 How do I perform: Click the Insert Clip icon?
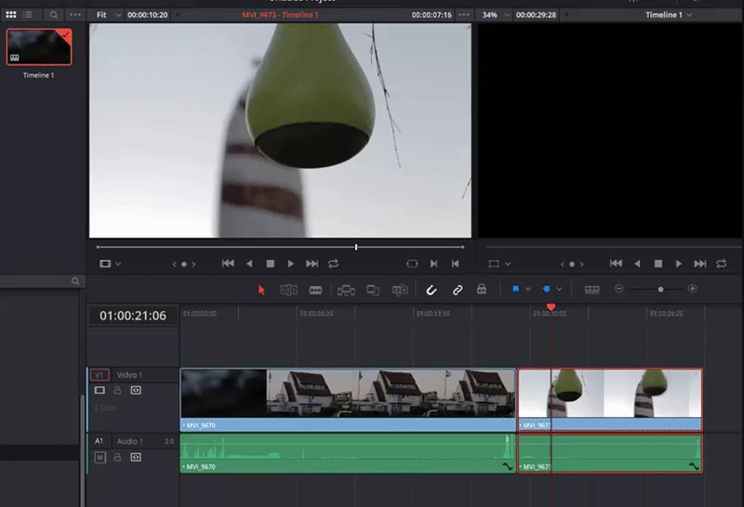pos(346,290)
